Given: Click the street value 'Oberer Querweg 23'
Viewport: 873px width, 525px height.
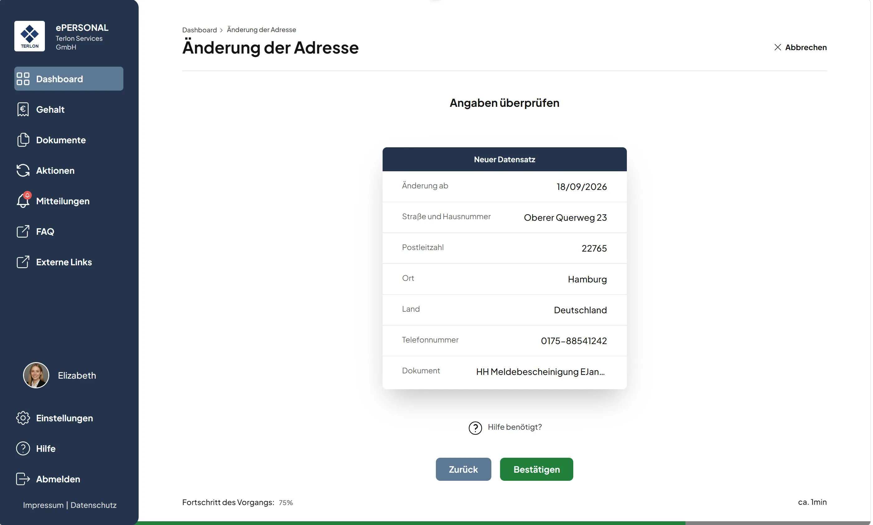Looking at the screenshot, I should coord(565,217).
